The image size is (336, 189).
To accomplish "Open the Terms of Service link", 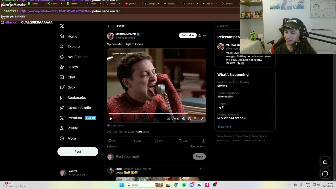I will pos(224,136).
